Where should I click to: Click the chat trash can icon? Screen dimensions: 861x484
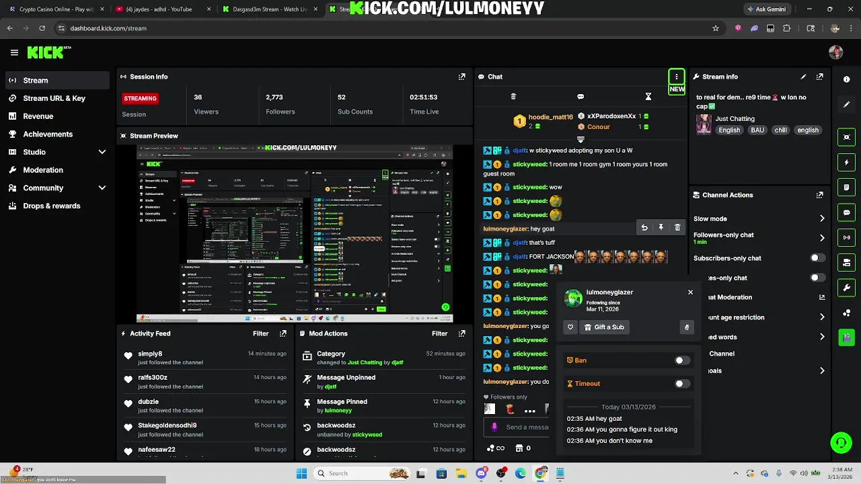(513, 97)
